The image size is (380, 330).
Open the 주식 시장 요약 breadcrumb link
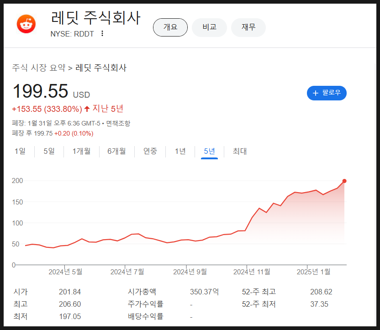[x=39, y=68]
